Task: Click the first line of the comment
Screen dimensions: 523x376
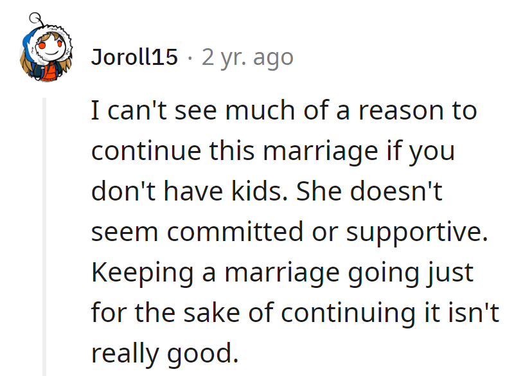Action: click(x=283, y=110)
